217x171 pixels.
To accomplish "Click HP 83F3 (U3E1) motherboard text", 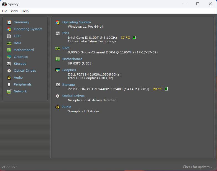I will click(x=80, y=63).
